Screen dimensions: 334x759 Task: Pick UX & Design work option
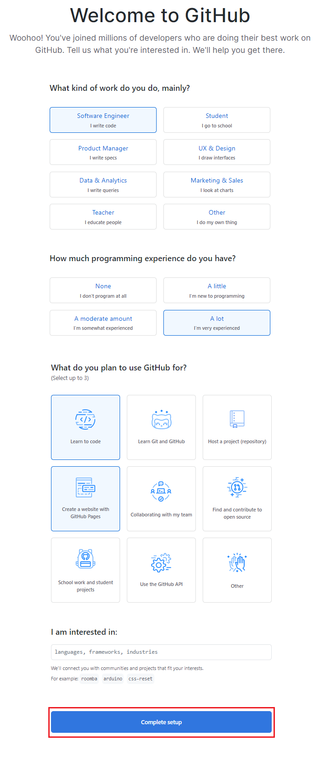pos(217,152)
